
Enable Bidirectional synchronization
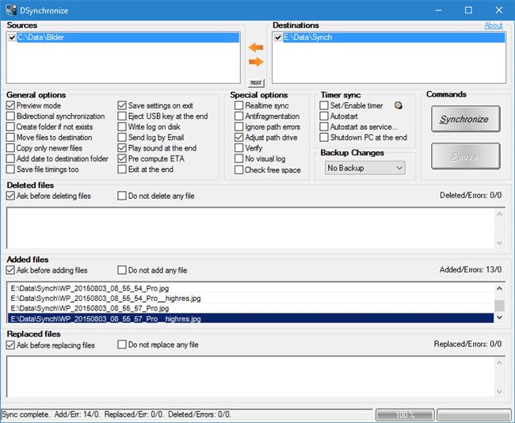[10, 116]
